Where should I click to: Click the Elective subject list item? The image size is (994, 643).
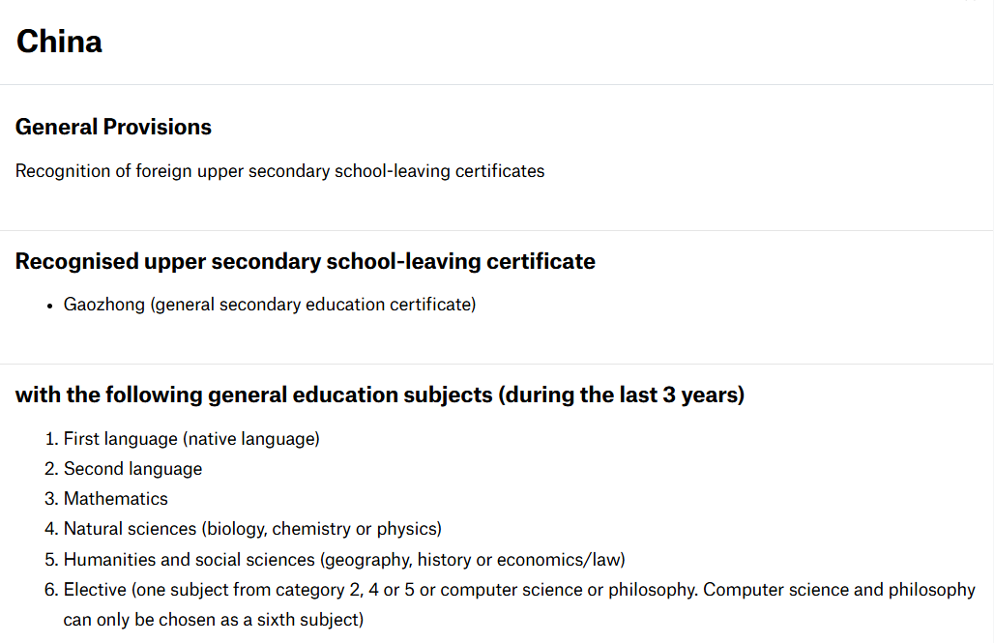click(519, 604)
